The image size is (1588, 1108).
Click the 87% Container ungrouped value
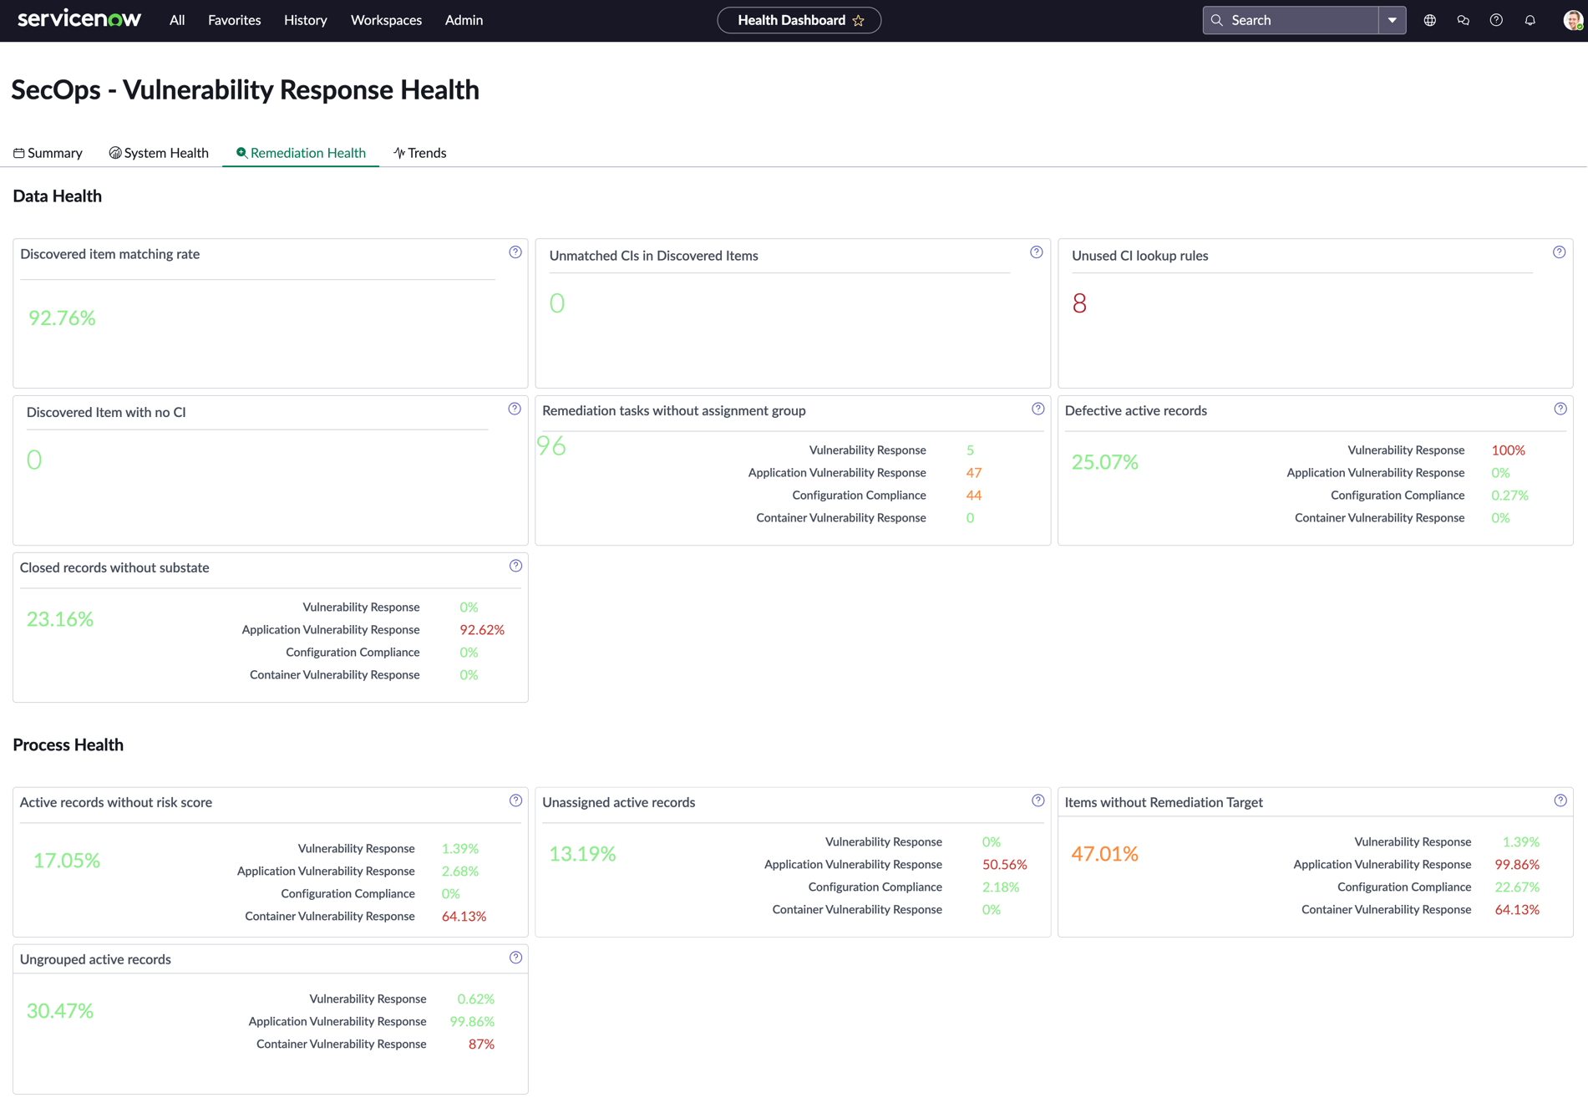click(481, 1044)
